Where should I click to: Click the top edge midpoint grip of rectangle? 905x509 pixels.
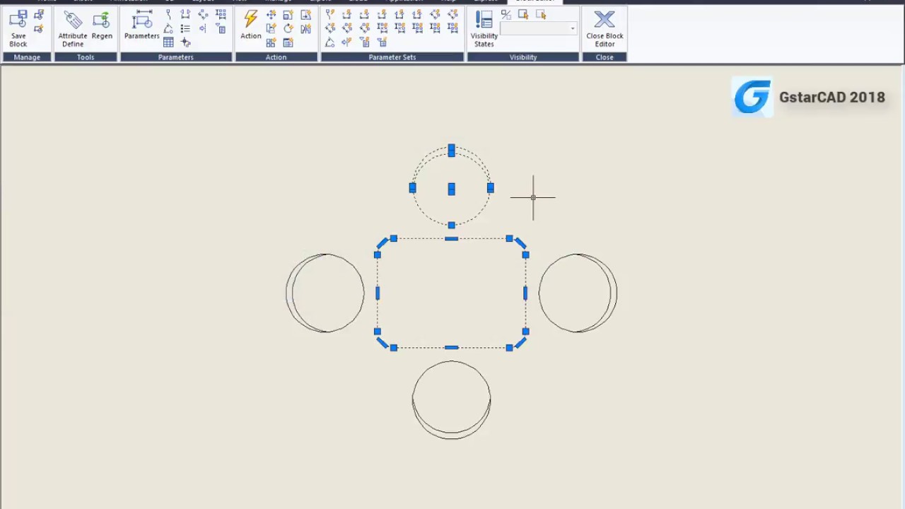point(451,239)
